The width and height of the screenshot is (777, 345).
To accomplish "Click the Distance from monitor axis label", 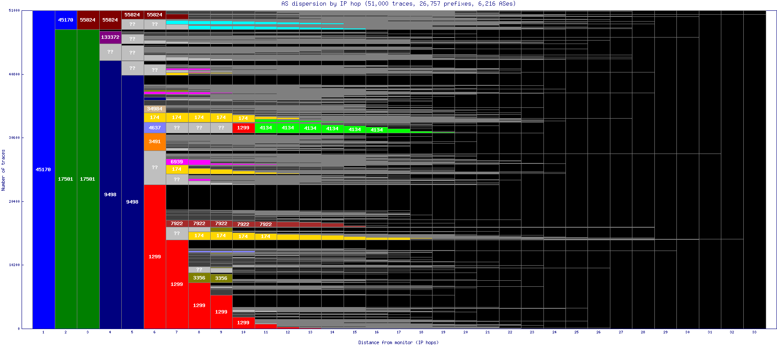I will (398, 342).
